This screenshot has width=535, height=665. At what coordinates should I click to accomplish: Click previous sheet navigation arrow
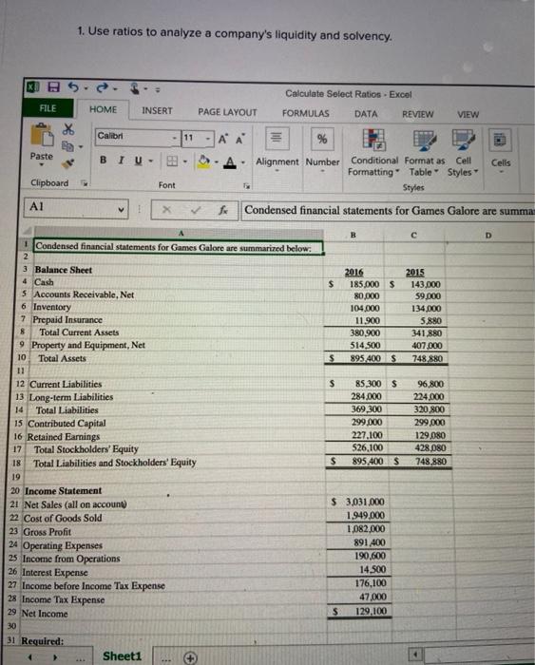point(30,657)
